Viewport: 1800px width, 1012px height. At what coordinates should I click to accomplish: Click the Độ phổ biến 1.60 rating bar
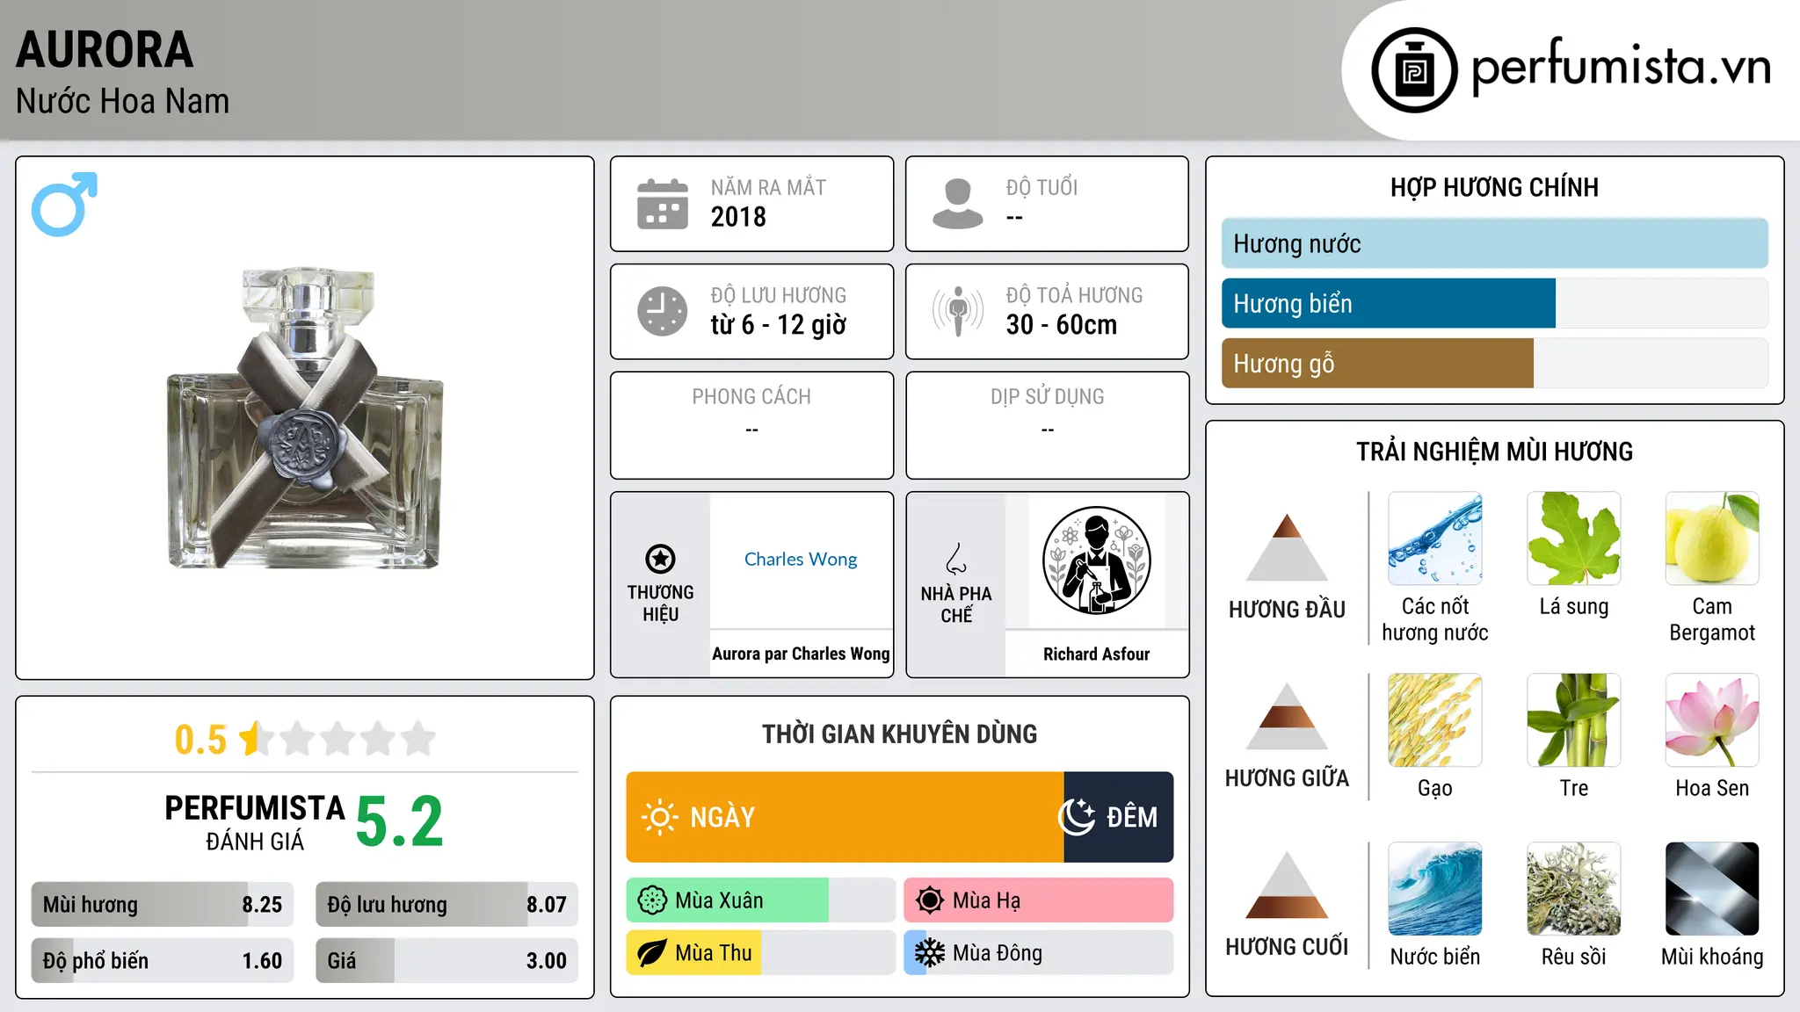(163, 960)
